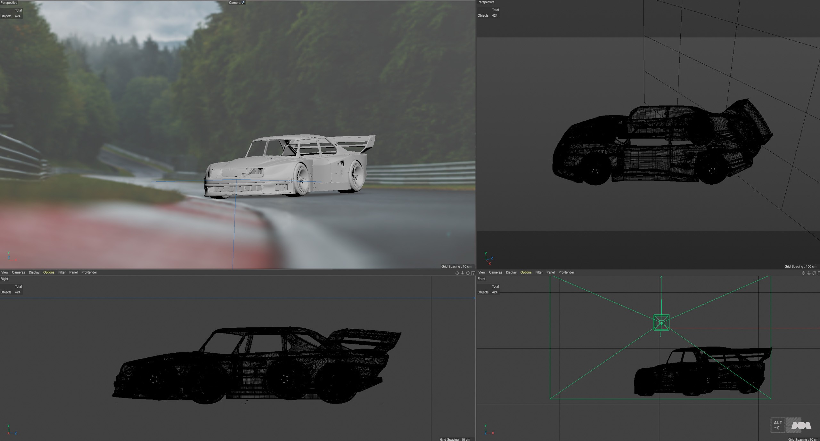This screenshot has width=820, height=441.
Task: Click the dolly zoom icon in Right viewport
Action: click(x=463, y=273)
